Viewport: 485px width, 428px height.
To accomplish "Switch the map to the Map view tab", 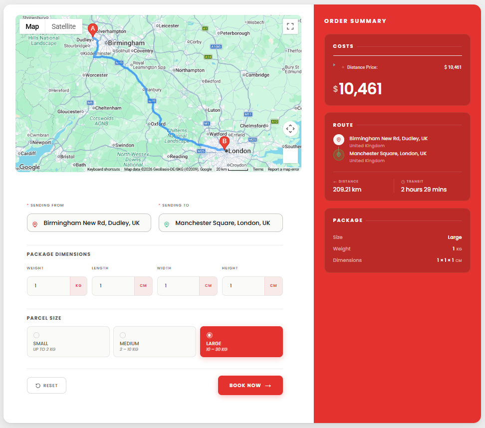I will click(32, 26).
